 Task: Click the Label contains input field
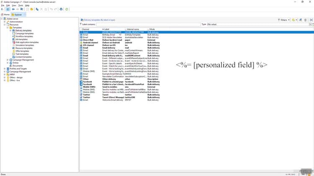tap(148, 24)
